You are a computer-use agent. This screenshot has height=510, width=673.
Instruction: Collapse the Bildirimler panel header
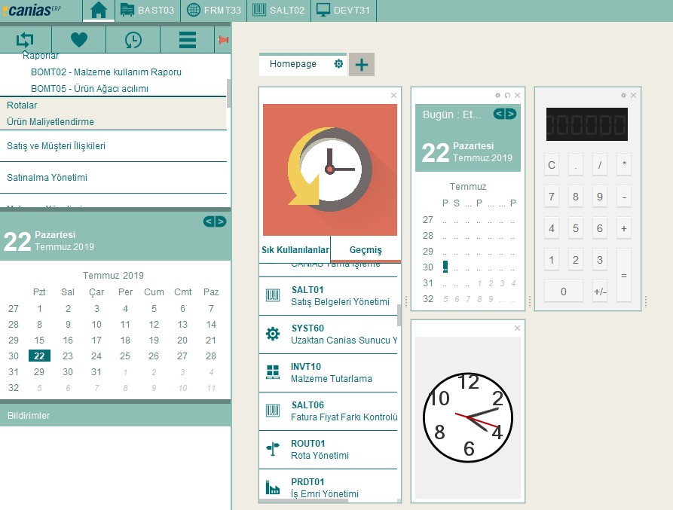113,416
